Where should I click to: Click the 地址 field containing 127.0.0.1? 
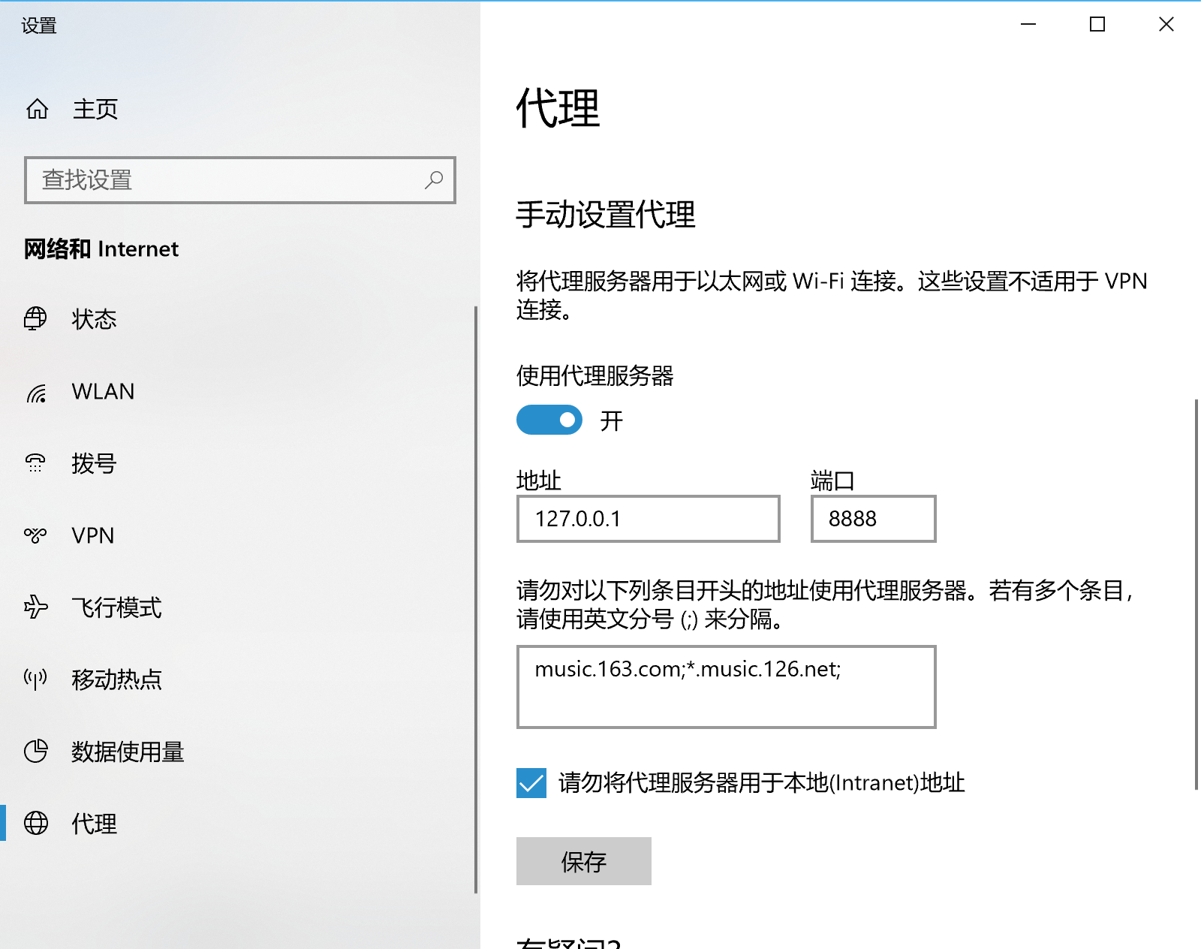(649, 519)
